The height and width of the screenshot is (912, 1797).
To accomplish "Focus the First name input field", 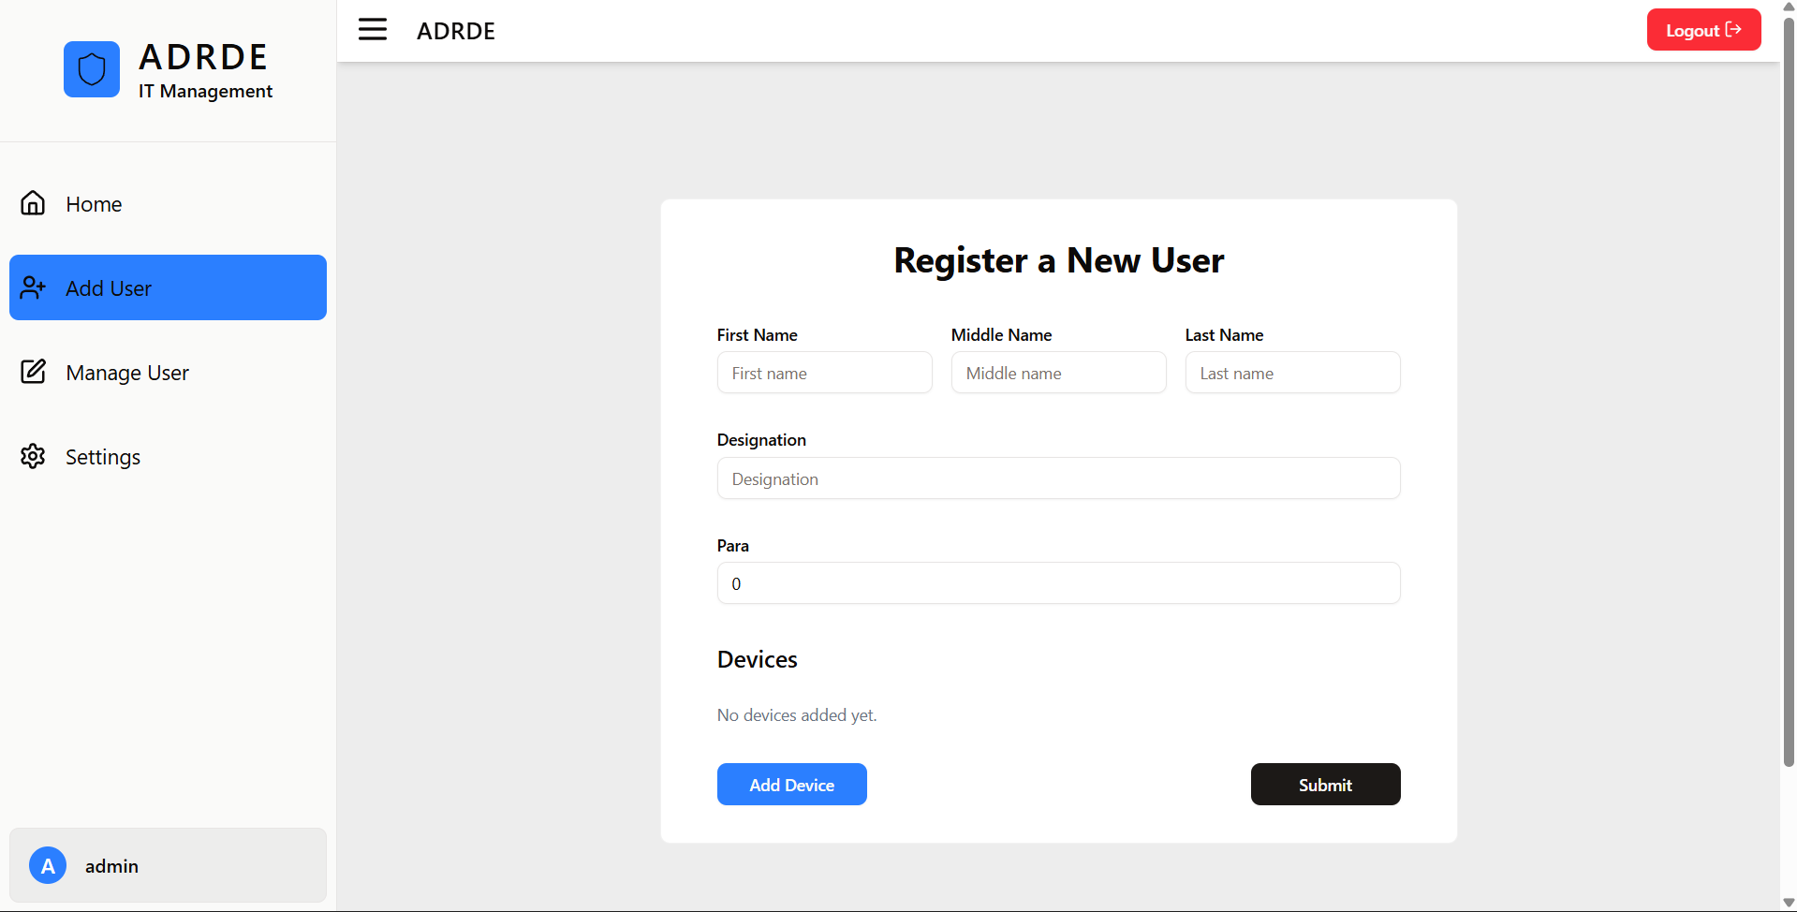I will tap(824, 372).
